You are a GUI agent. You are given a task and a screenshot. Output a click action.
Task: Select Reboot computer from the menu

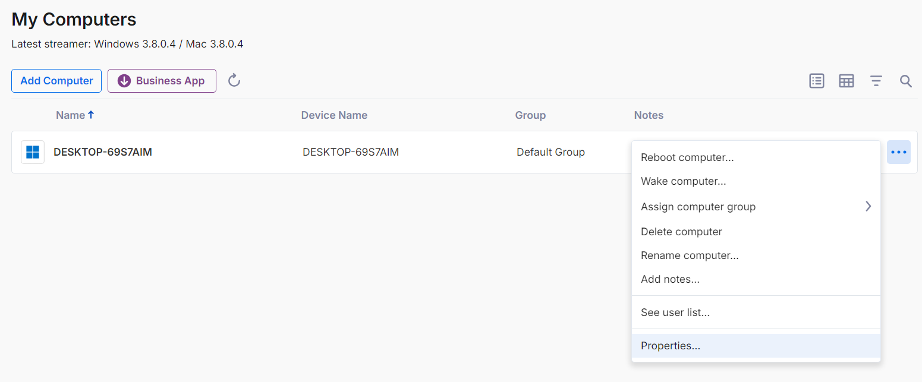click(x=687, y=157)
